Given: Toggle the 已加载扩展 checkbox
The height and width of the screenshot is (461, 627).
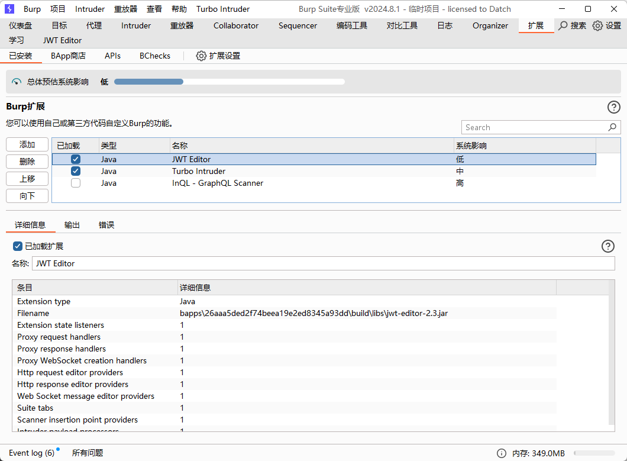Looking at the screenshot, I should pos(18,246).
